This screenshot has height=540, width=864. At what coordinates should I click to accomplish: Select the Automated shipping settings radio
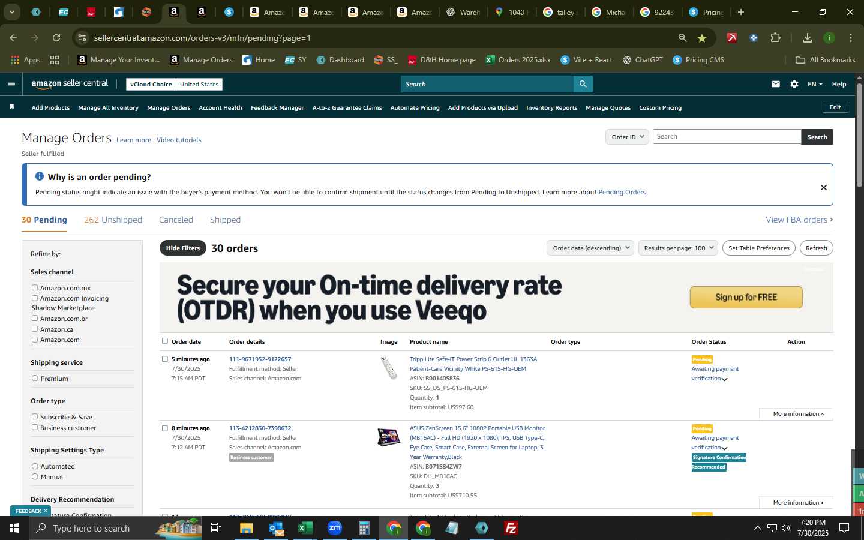click(x=35, y=466)
